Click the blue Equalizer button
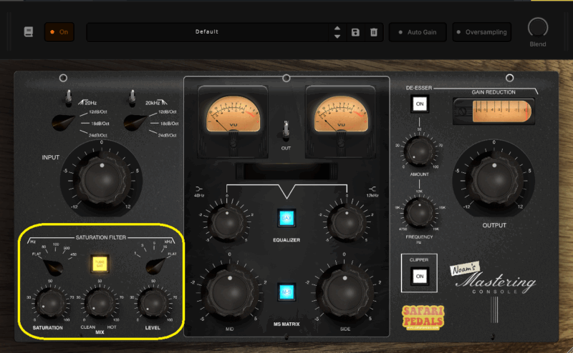This screenshot has height=353, width=573. point(286,219)
